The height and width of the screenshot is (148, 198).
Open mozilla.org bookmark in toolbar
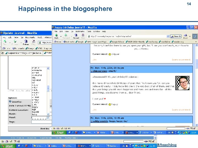(x=152, y=42)
